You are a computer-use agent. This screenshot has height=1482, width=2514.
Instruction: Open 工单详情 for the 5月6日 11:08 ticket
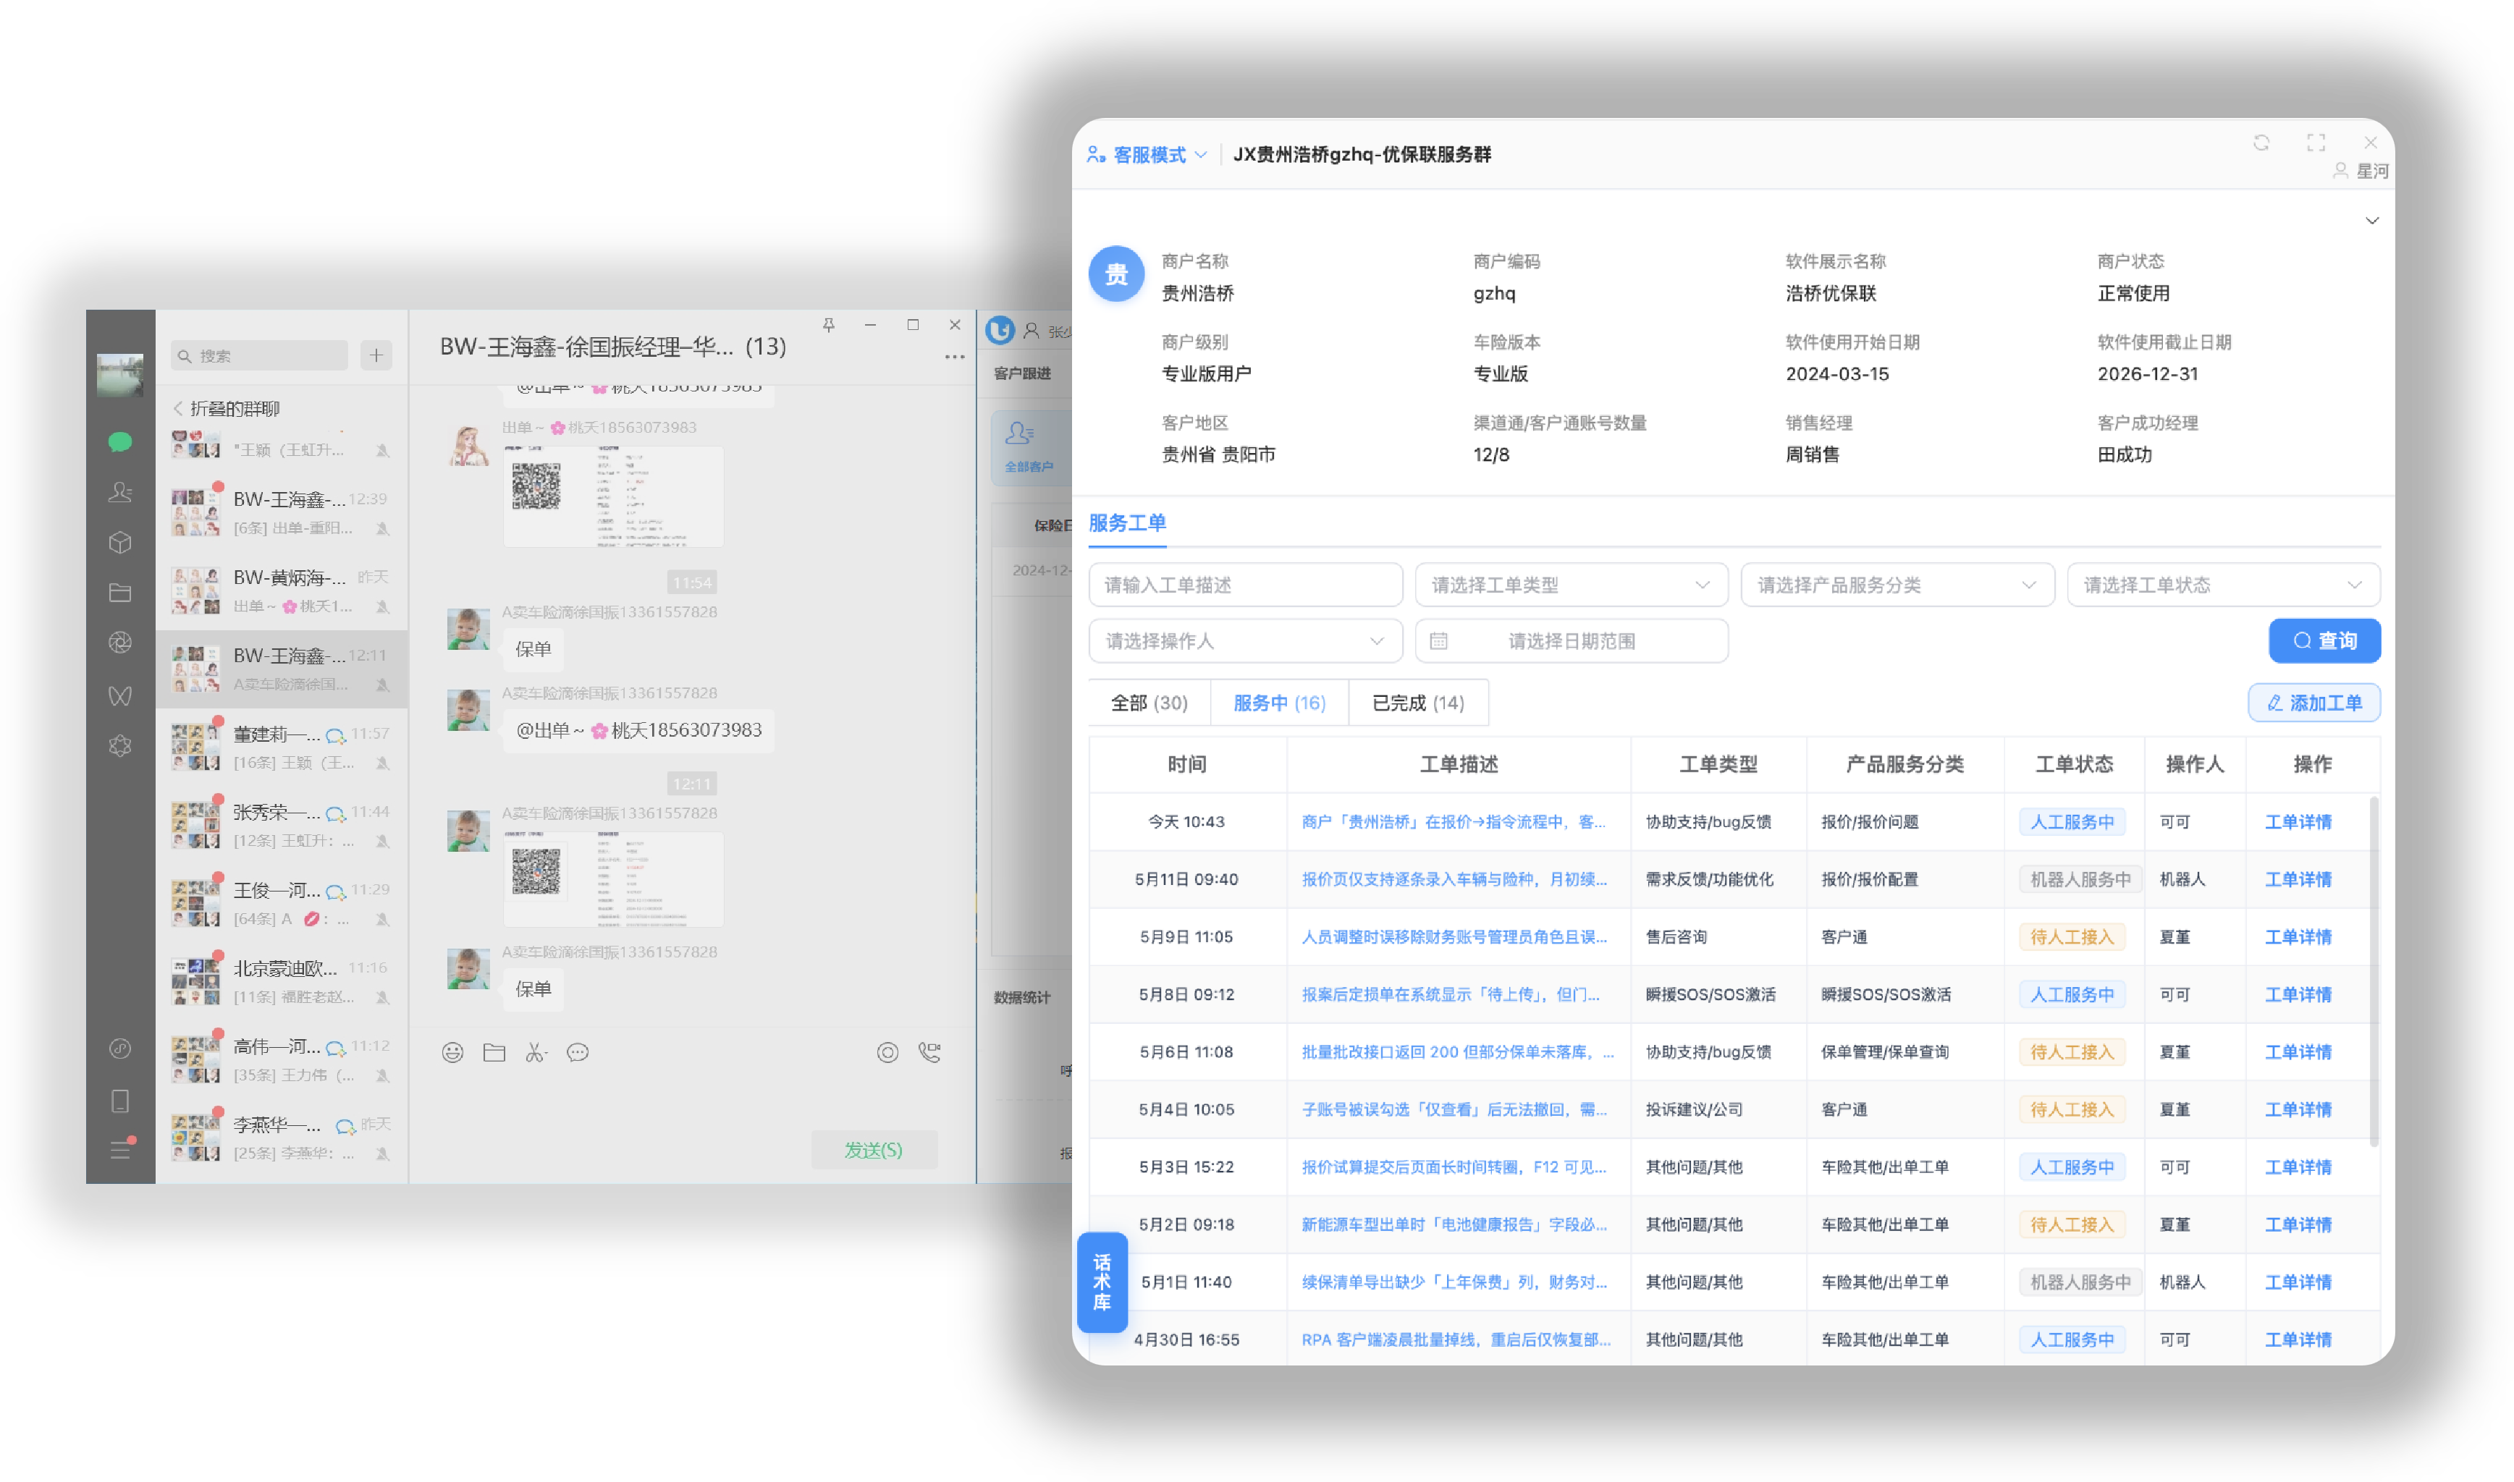(x=2298, y=1053)
